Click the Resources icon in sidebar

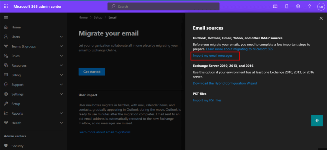pyautogui.click(x=6, y=65)
